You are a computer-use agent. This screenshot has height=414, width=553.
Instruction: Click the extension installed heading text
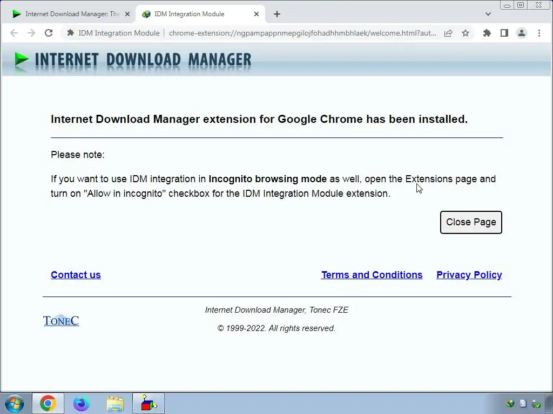coord(259,119)
